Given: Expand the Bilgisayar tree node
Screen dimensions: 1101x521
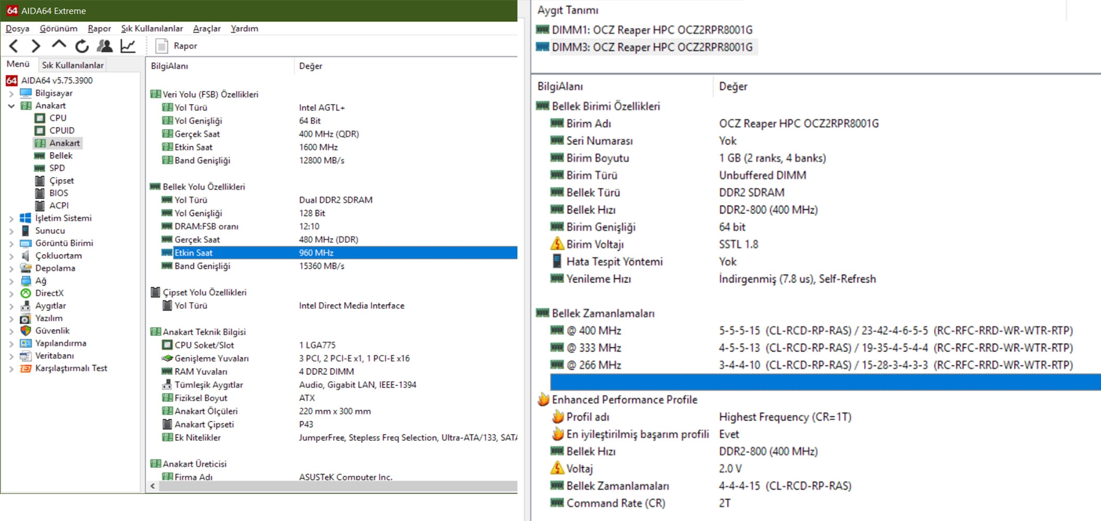Looking at the screenshot, I should coord(11,94).
